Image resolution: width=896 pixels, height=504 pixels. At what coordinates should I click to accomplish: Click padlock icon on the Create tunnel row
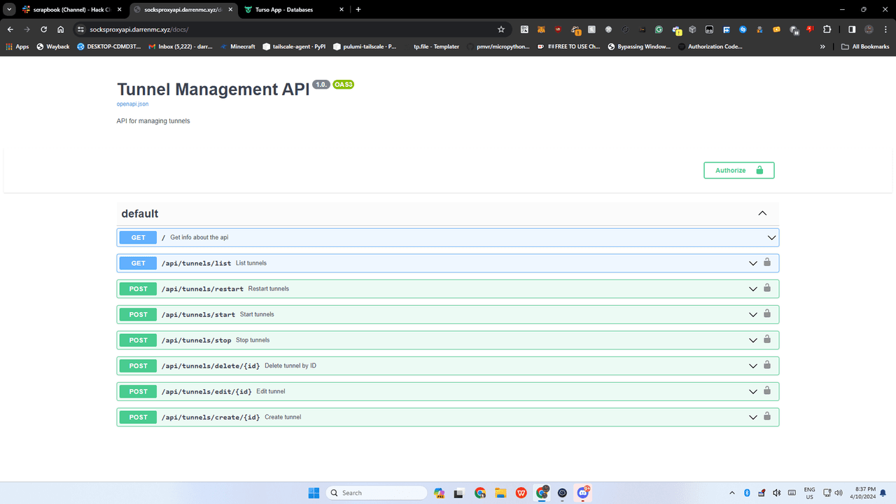pos(767,416)
